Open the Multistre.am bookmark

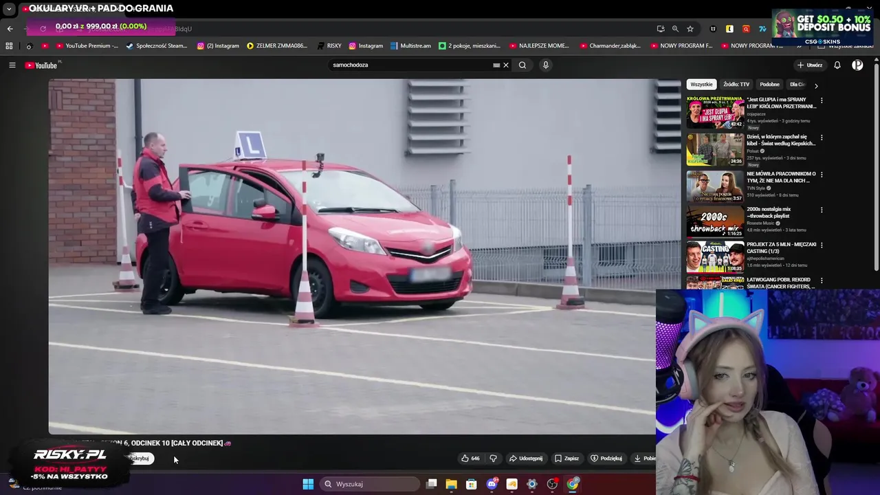(x=410, y=46)
